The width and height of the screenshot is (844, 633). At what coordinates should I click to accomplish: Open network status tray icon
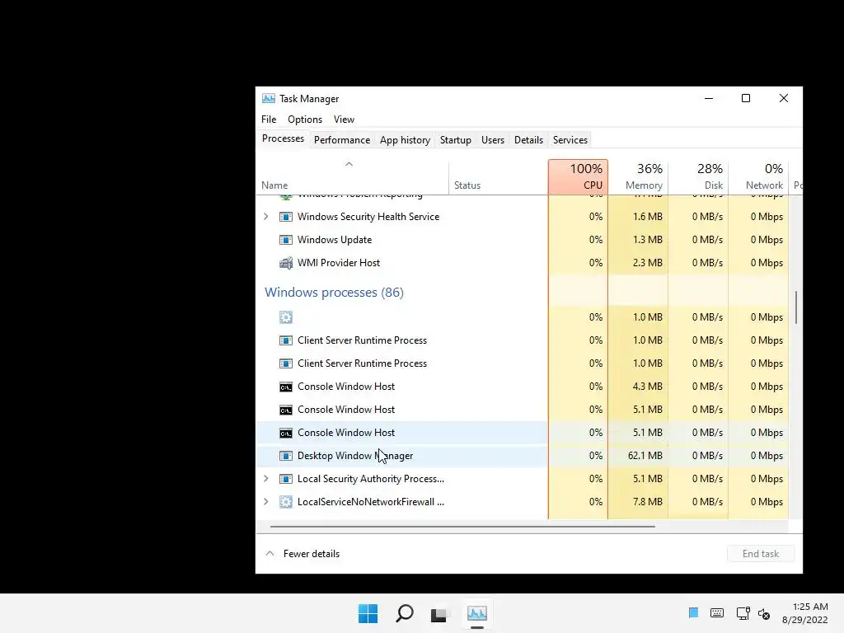[743, 613]
